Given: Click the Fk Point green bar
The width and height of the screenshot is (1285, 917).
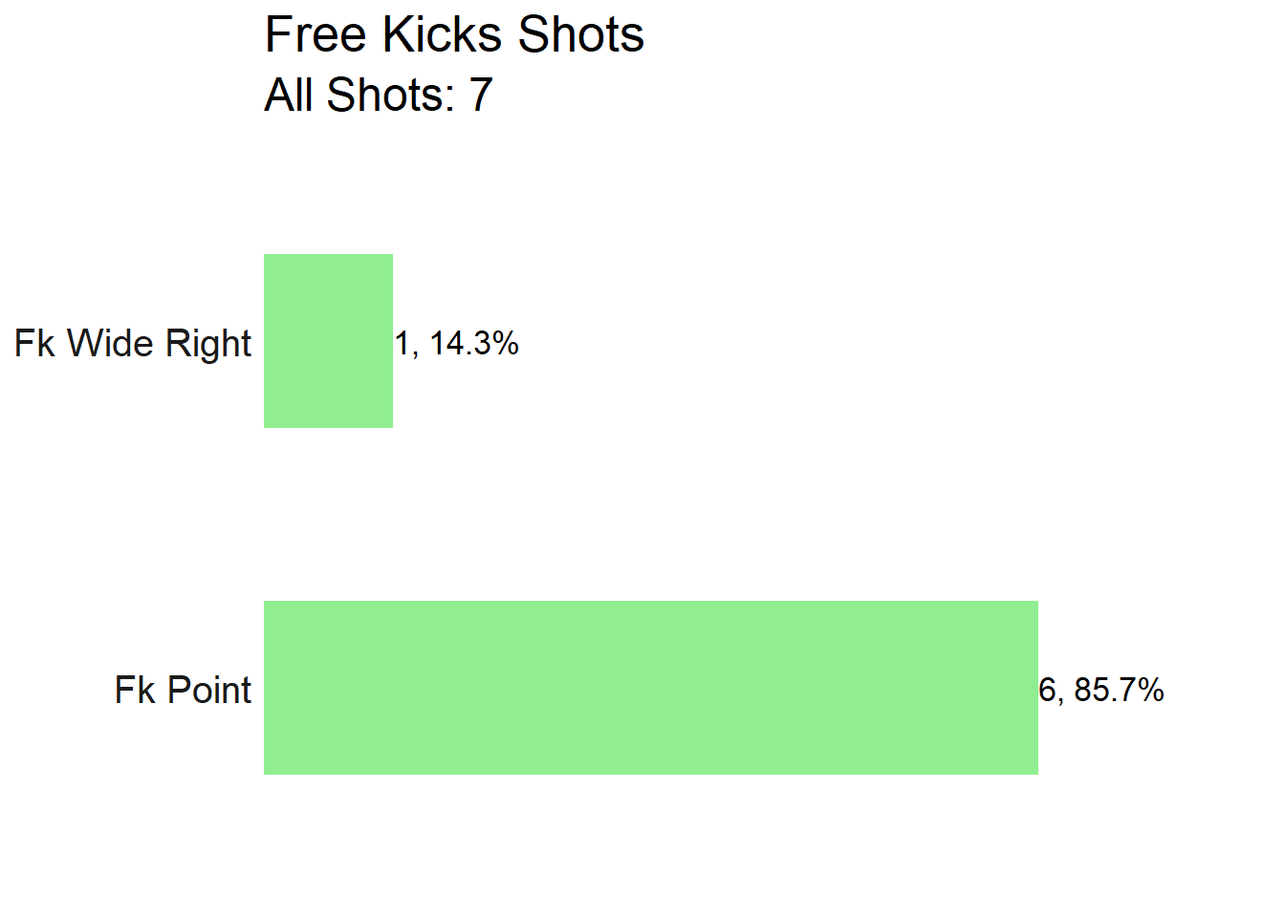Looking at the screenshot, I should tap(651, 688).
